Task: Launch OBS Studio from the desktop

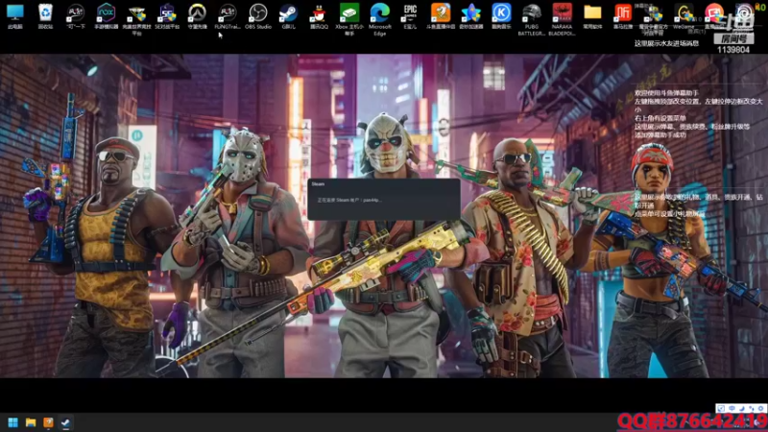Action: [x=258, y=15]
